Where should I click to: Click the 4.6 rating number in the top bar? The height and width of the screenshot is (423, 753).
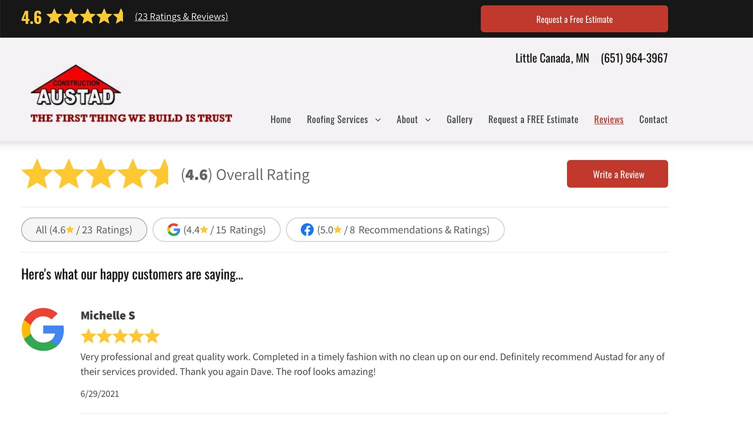[x=32, y=18]
